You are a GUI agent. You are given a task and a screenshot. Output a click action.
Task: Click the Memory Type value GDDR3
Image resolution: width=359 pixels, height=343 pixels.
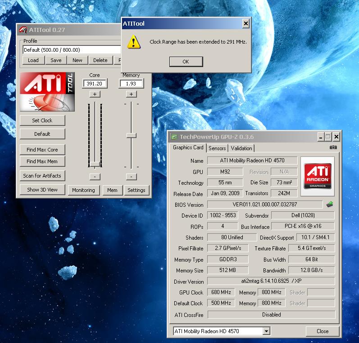[x=228, y=259]
